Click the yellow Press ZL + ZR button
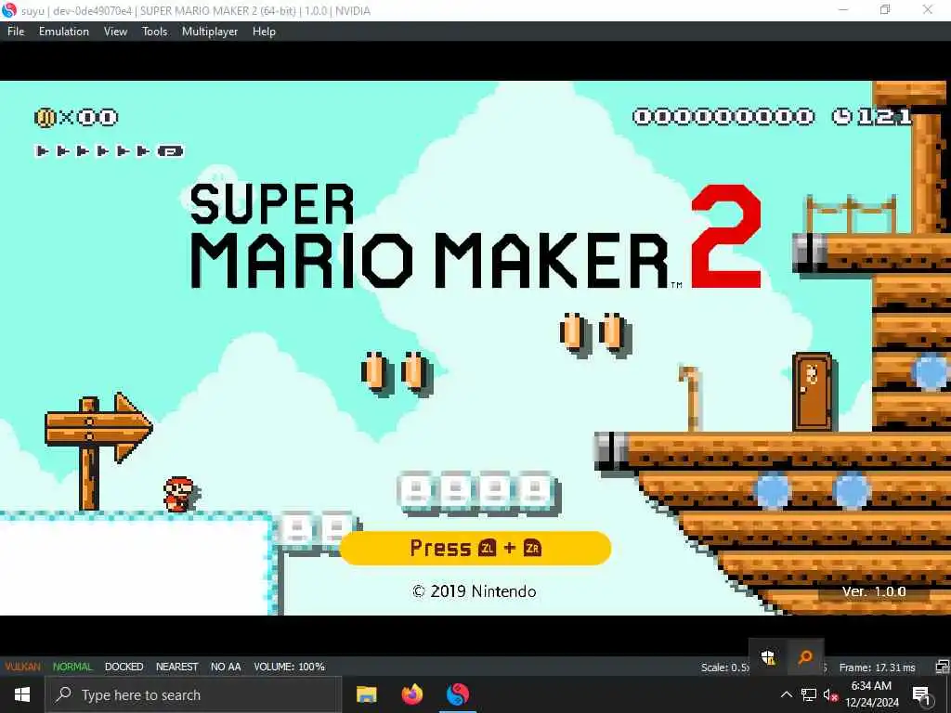951x713 pixels. pos(475,548)
